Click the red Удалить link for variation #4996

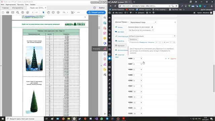173,59
